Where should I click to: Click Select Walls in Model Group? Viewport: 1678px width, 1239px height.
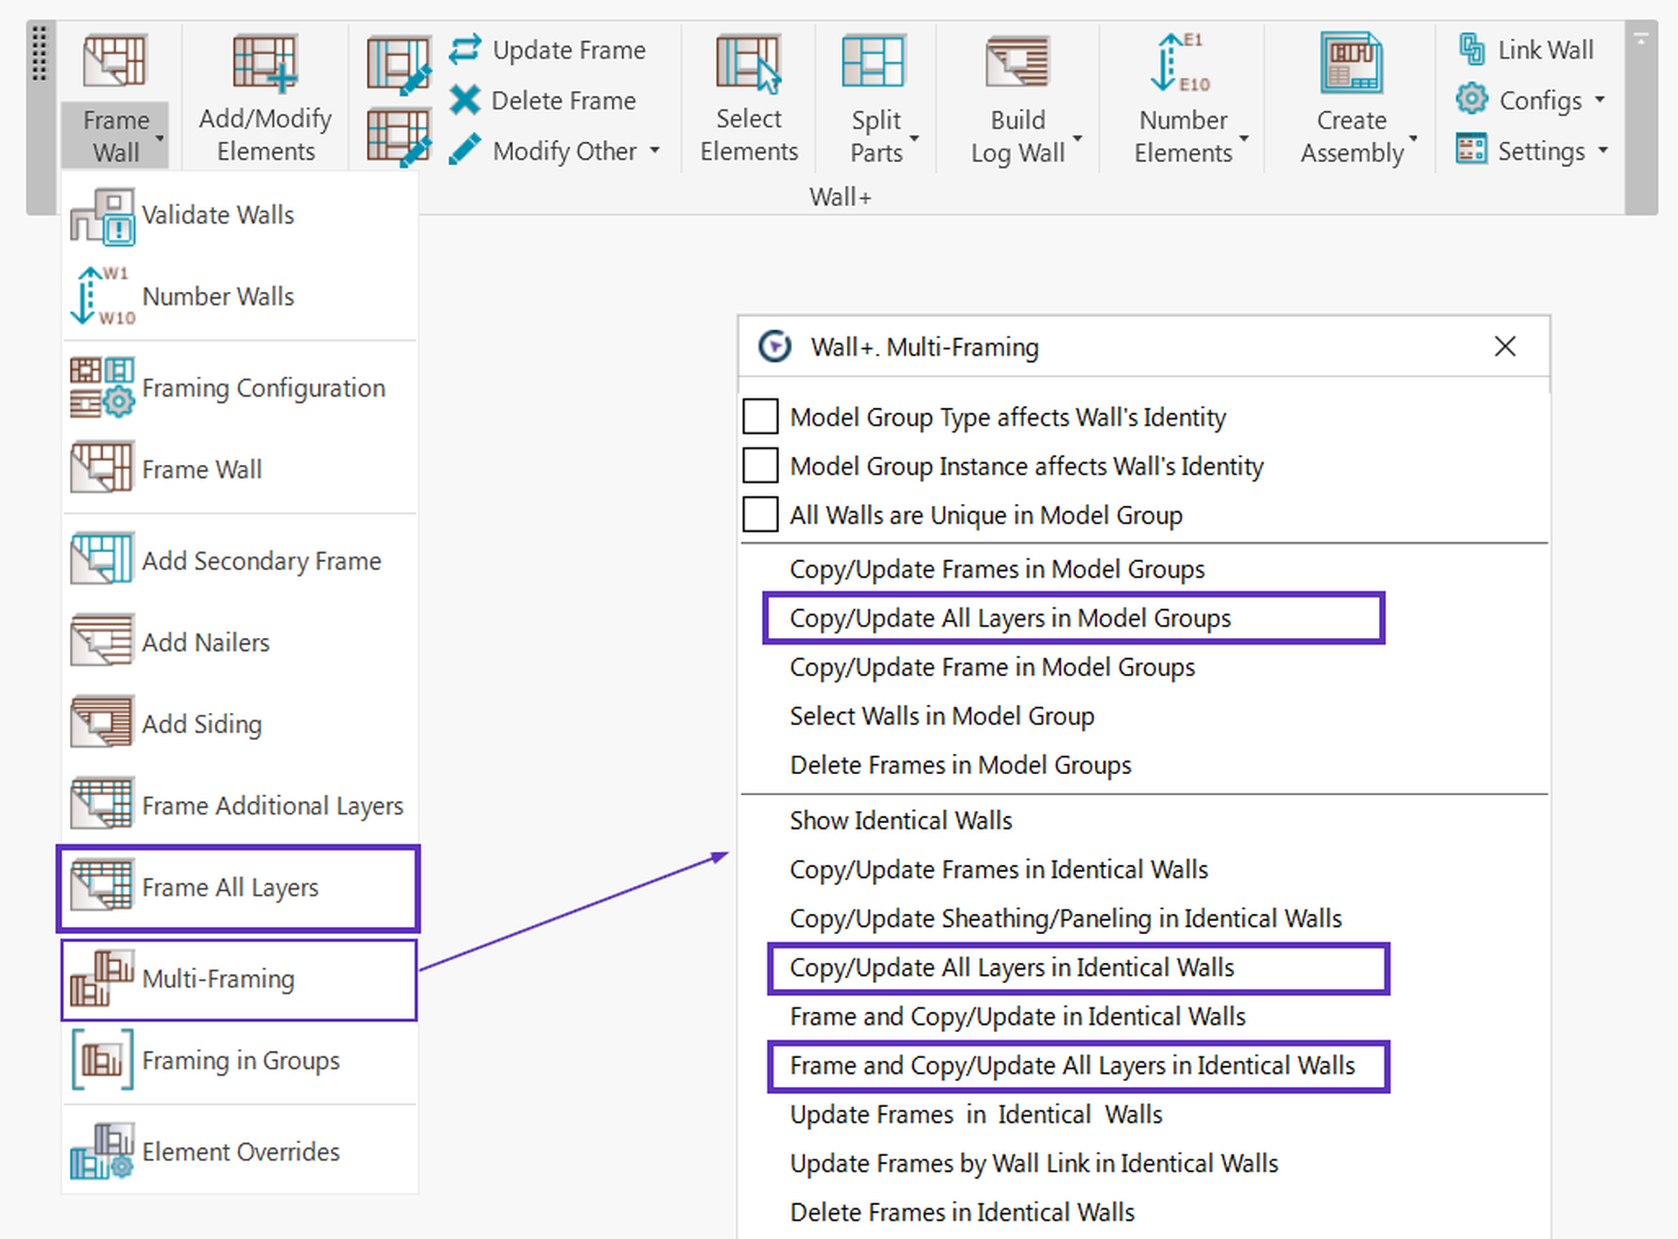[942, 716]
